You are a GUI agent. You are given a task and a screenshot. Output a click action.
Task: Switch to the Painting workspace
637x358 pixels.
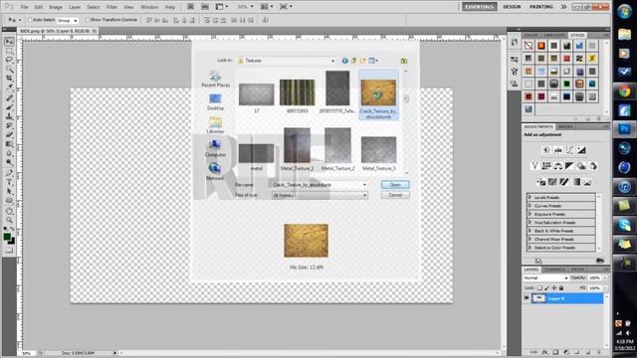pos(541,7)
